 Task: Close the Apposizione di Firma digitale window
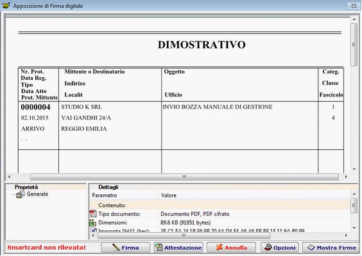point(354,6)
